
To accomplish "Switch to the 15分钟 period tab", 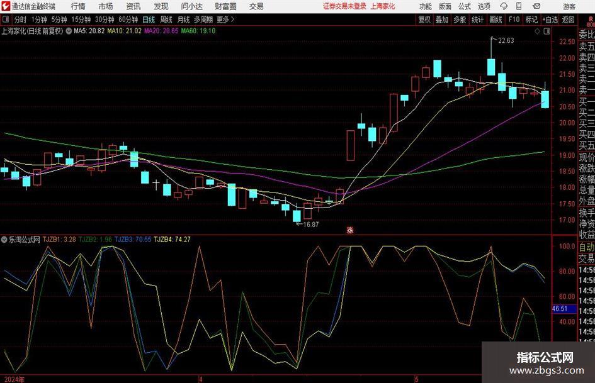I will point(81,19).
